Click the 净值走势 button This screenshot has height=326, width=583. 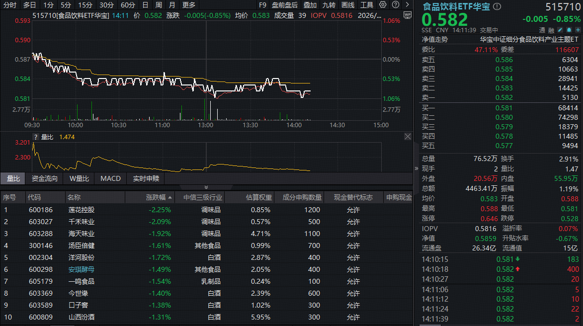(x=434, y=39)
